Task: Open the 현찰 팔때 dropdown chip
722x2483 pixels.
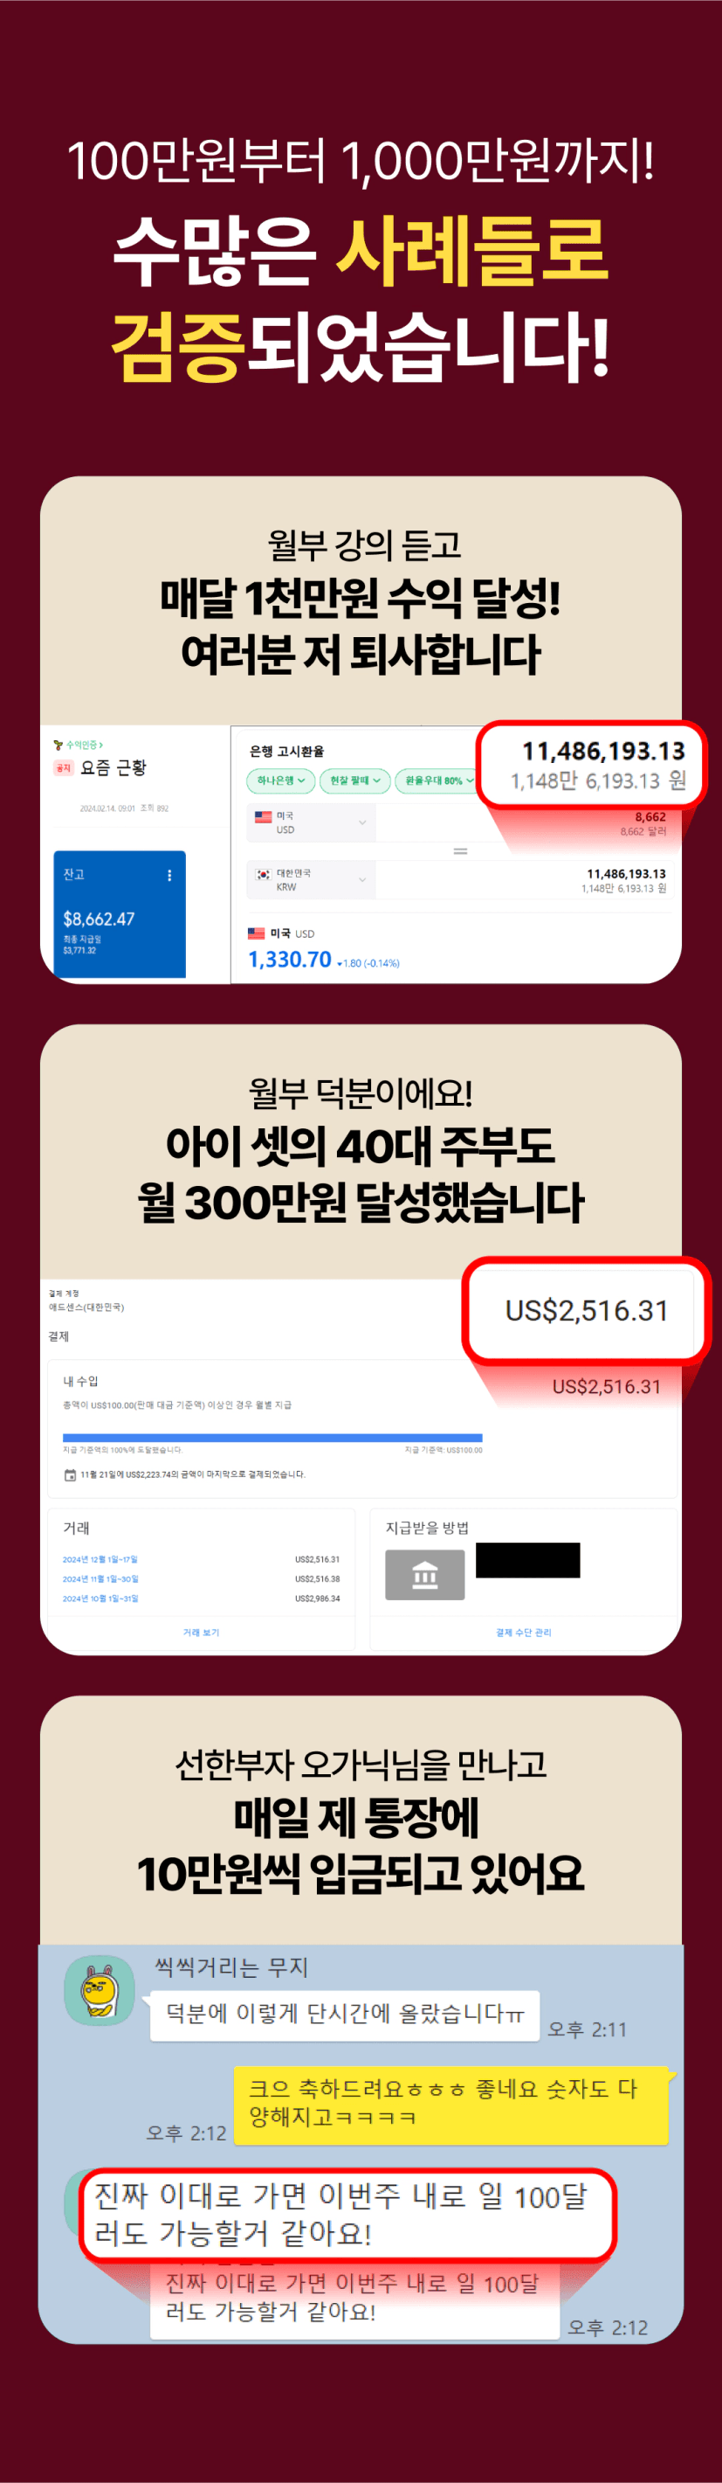Action: coord(355,780)
